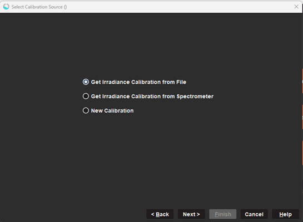Click the 'Select Calibration Source' title text
This screenshot has width=303, height=222.
pyautogui.click(x=37, y=7)
